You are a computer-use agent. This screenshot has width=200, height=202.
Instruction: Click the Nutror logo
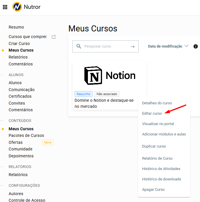27,7
